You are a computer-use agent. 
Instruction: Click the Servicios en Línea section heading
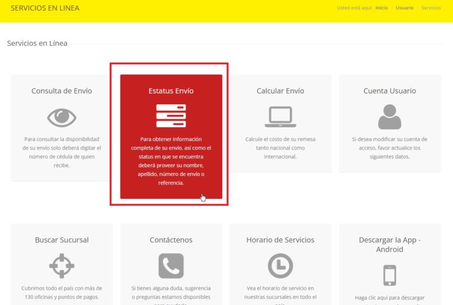coord(37,43)
